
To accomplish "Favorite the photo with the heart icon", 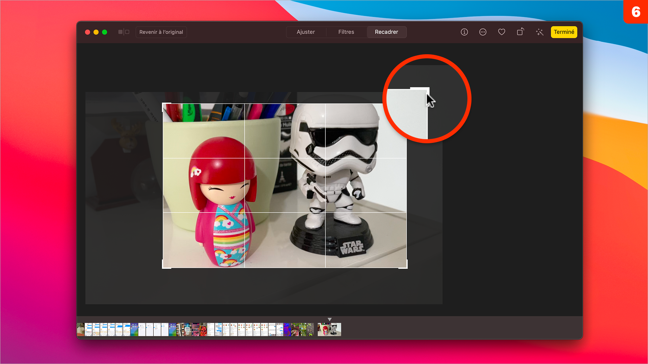I will 502,32.
